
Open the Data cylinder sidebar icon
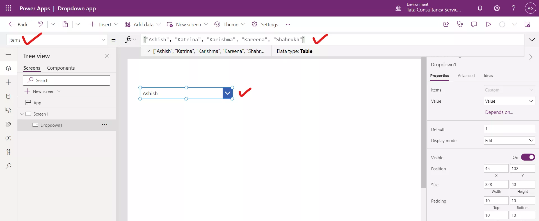(x=8, y=96)
